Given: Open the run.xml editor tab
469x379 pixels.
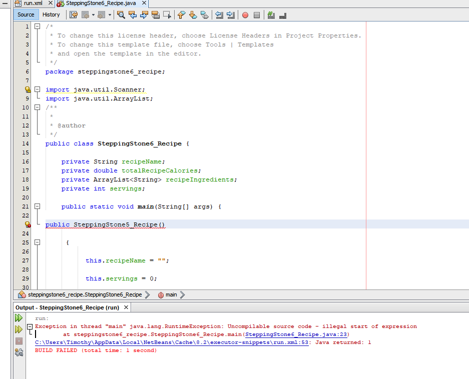Looking at the screenshot, I should click(33, 3).
